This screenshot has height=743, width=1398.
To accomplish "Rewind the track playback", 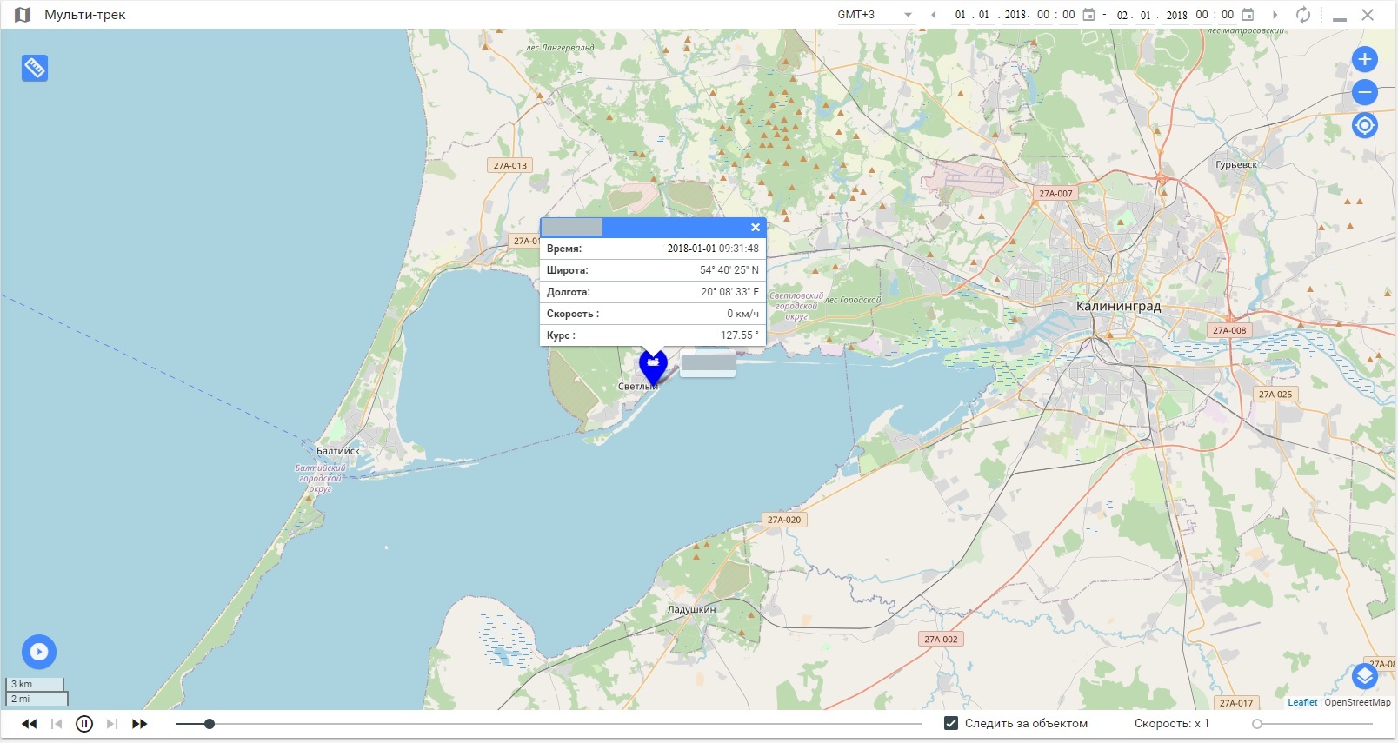I will pos(30,724).
